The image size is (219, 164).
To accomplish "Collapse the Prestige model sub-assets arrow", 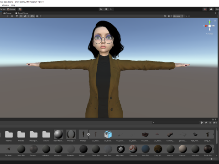I will tap(89, 134).
